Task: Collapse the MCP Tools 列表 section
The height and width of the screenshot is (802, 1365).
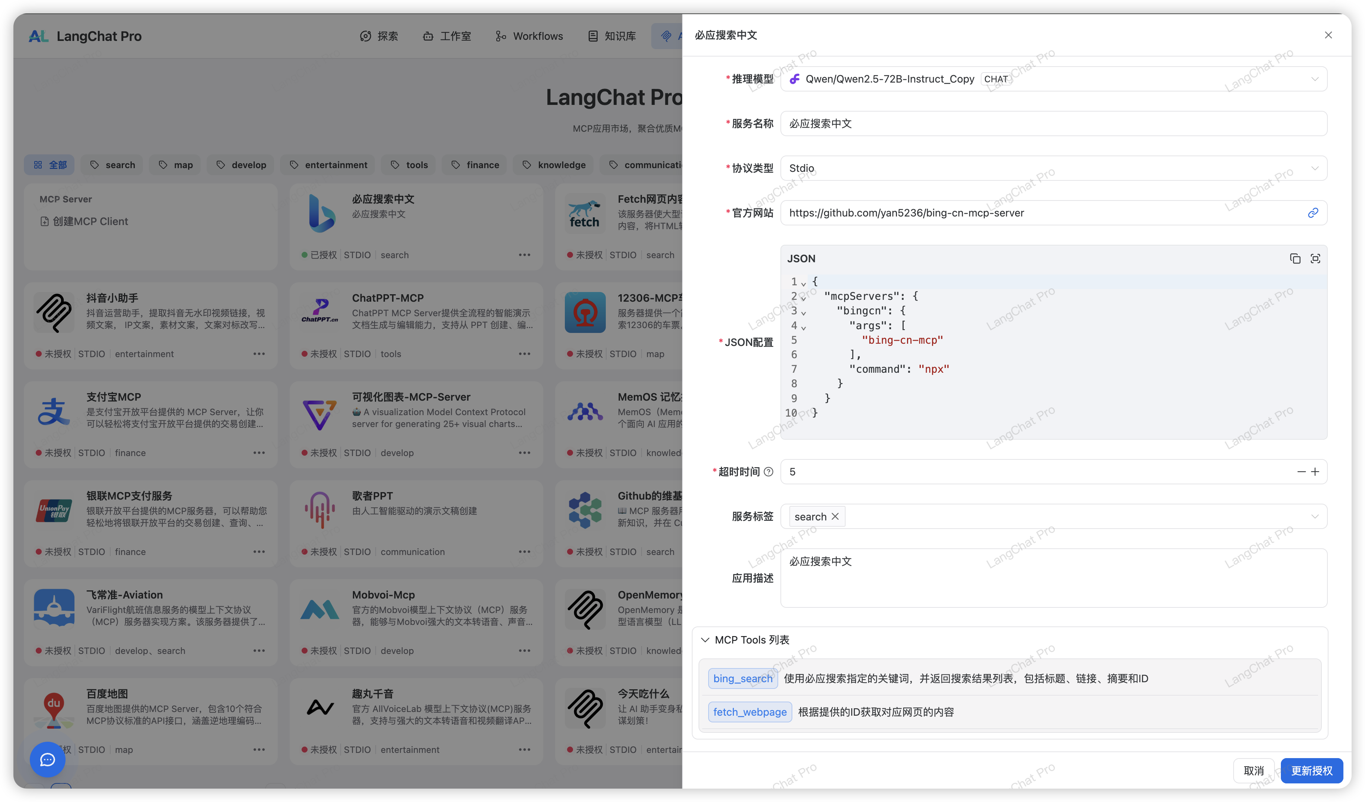Action: click(705, 640)
